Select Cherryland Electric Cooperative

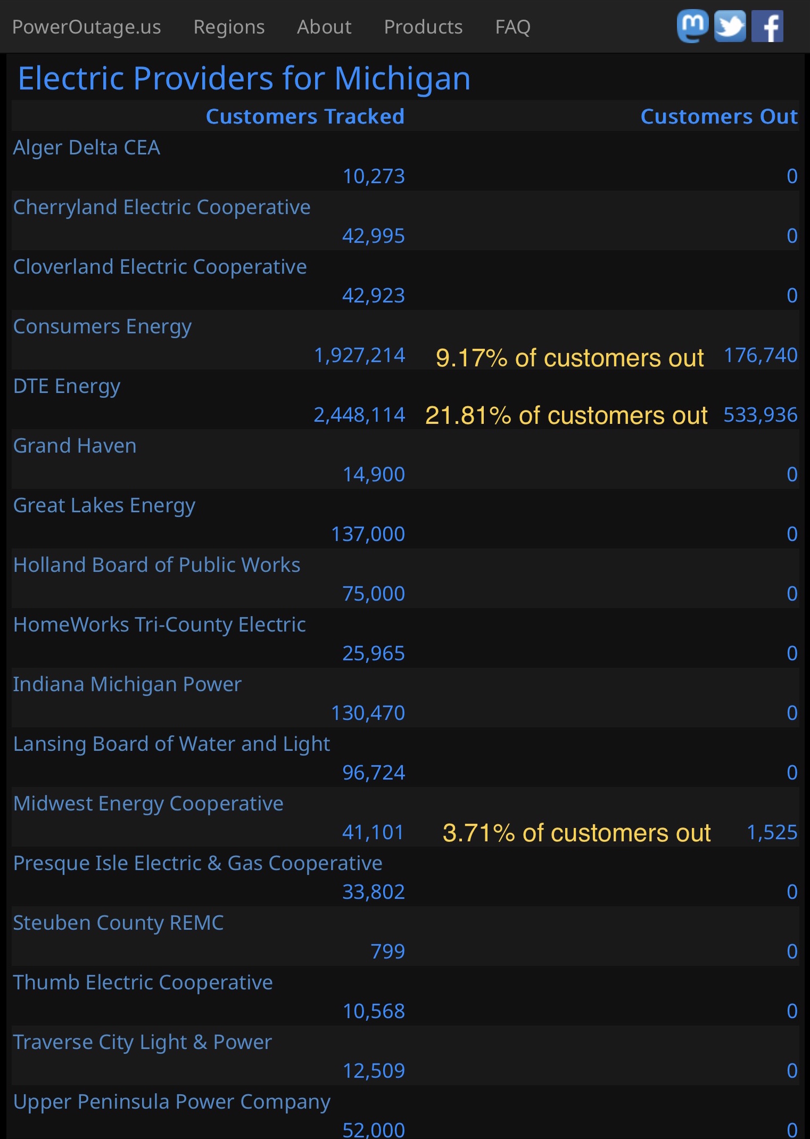(162, 207)
